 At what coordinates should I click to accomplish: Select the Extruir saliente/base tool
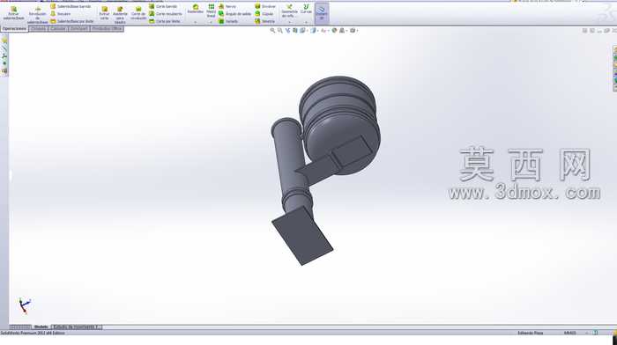pyautogui.click(x=13, y=13)
